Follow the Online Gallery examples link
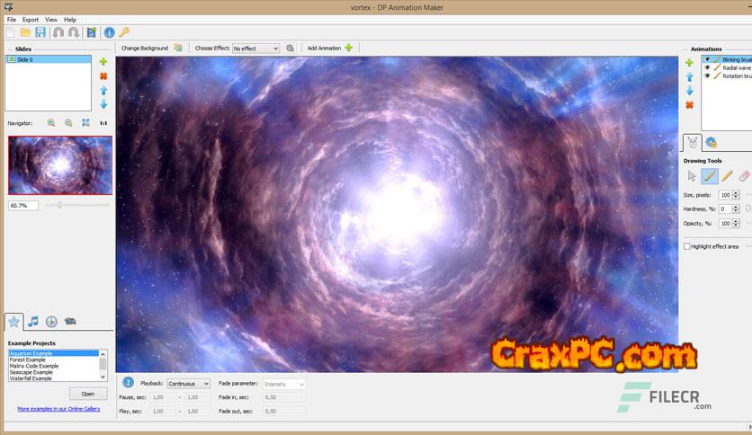Screen dimensions: 752x435 [x=58, y=409]
